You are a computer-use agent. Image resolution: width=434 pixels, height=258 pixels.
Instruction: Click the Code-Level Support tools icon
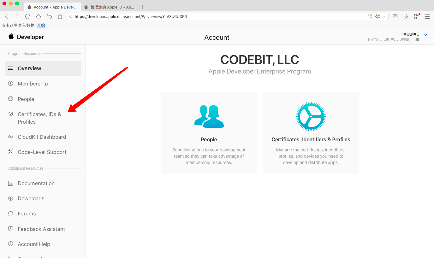pos(10,152)
